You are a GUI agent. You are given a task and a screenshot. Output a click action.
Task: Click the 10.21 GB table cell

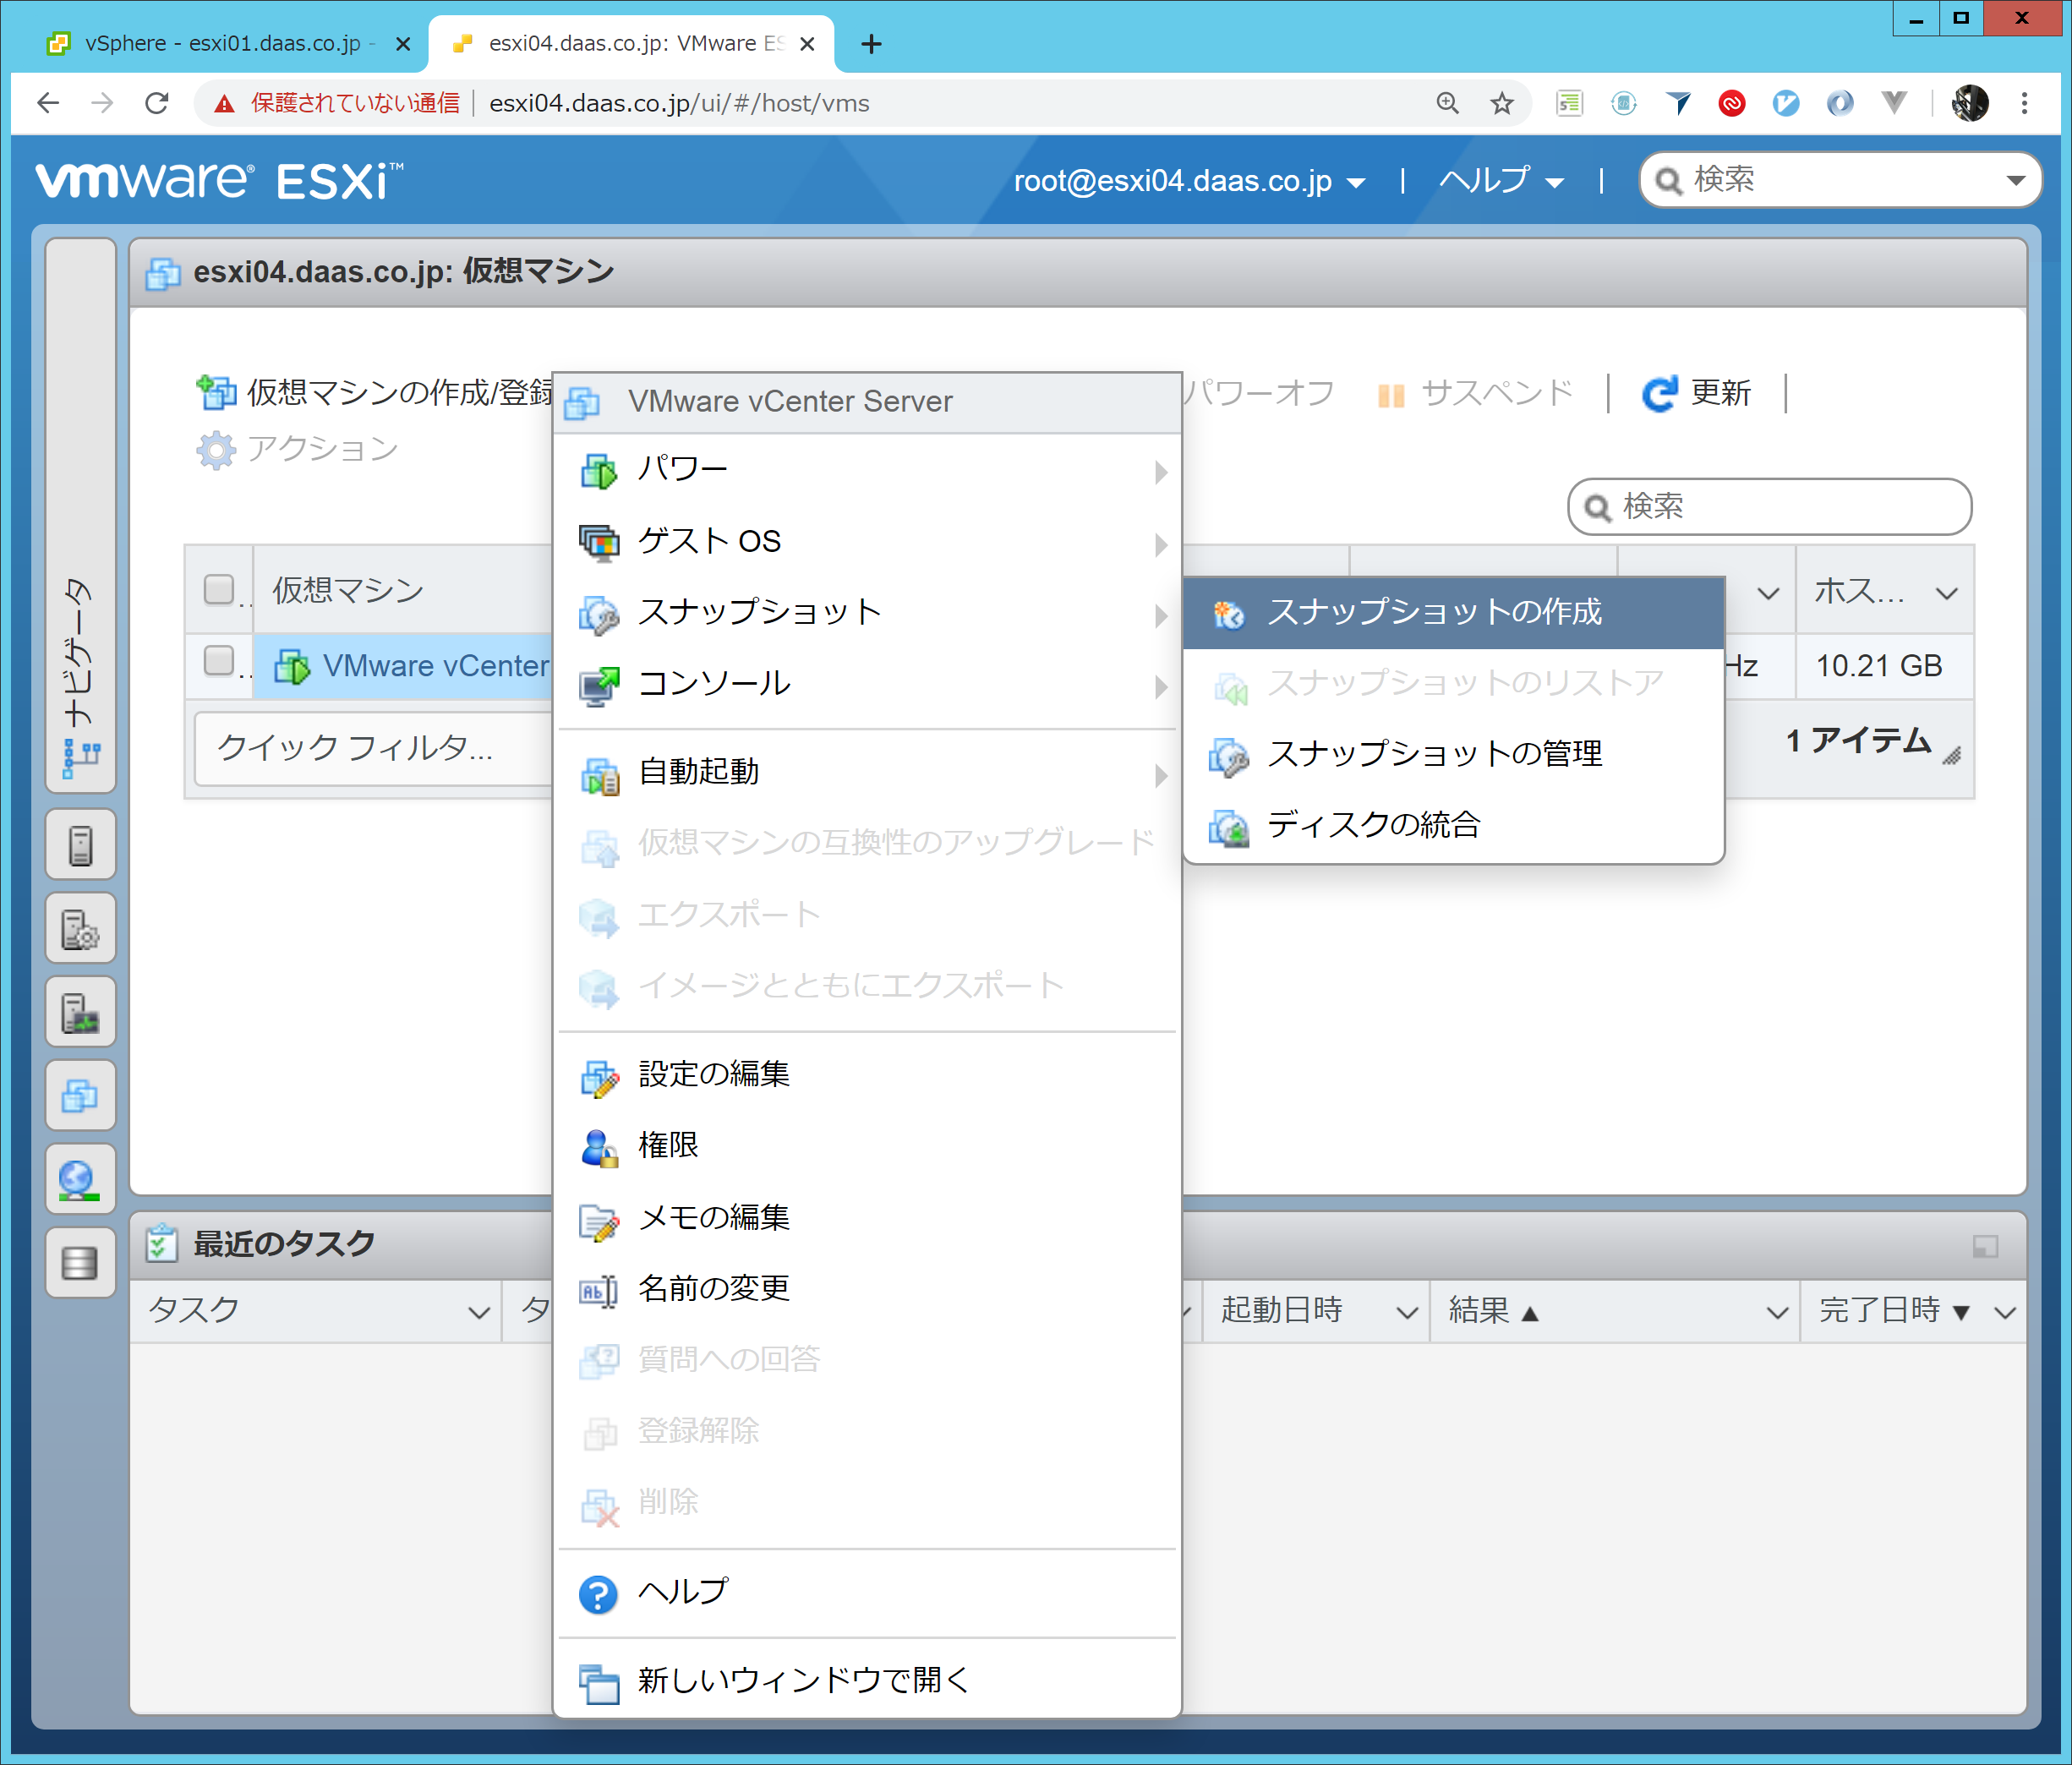click(x=1884, y=666)
